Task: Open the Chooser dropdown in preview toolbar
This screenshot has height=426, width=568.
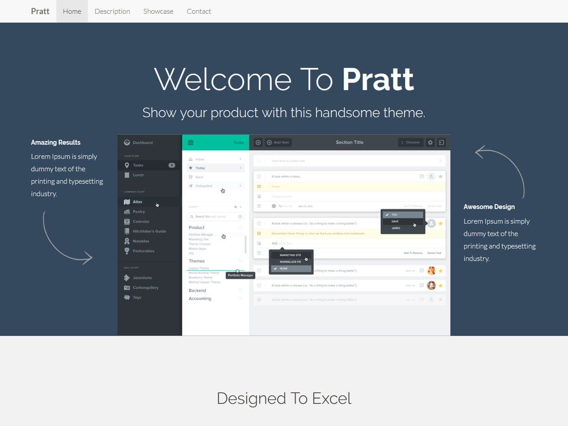Action: [x=410, y=142]
